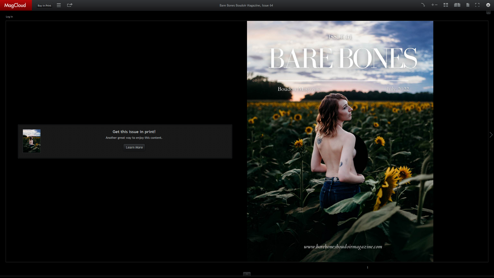The image size is (494, 278).
Task: Collapse the toolbar using the small minus tab
Action: tap(488, 13)
